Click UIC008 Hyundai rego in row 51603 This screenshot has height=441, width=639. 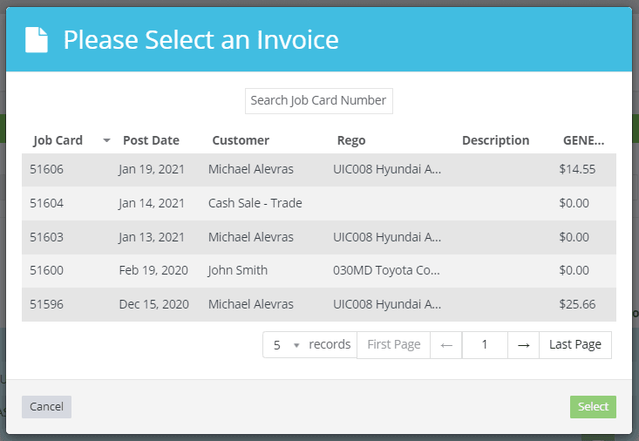[x=387, y=237]
